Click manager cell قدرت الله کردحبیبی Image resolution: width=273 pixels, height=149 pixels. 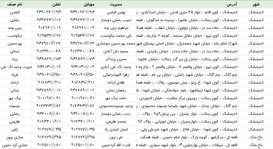[x=116, y=145]
